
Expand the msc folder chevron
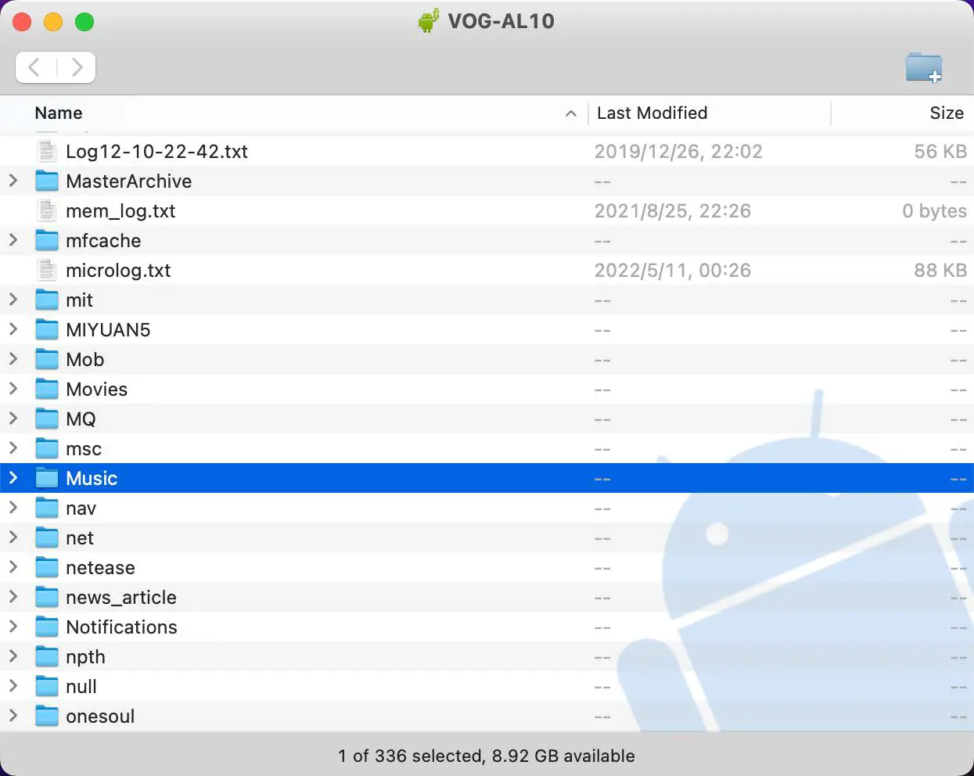coord(13,448)
